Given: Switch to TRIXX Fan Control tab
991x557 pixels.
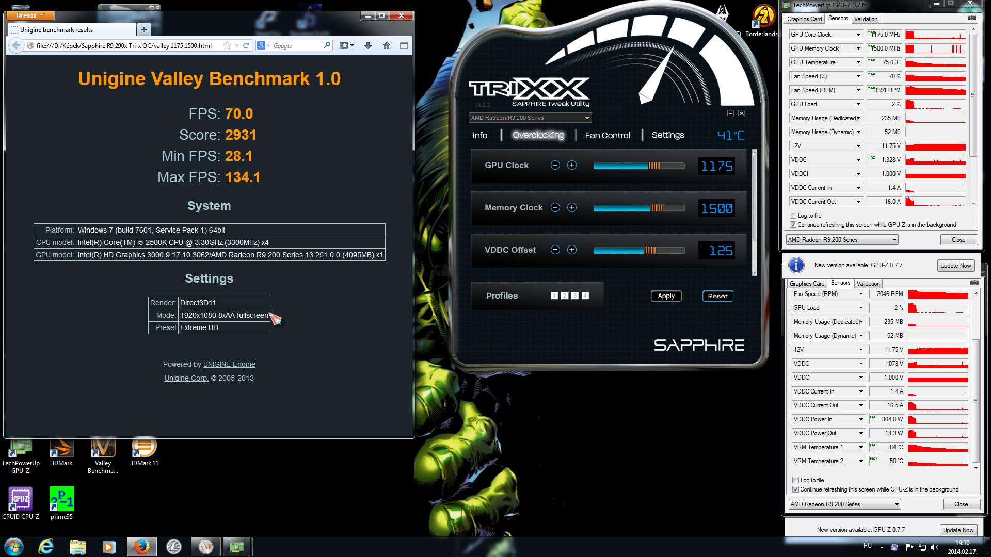Looking at the screenshot, I should point(608,135).
